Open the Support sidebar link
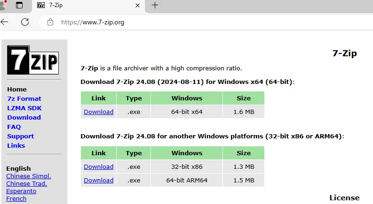The width and height of the screenshot is (373, 204). [x=20, y=136]
